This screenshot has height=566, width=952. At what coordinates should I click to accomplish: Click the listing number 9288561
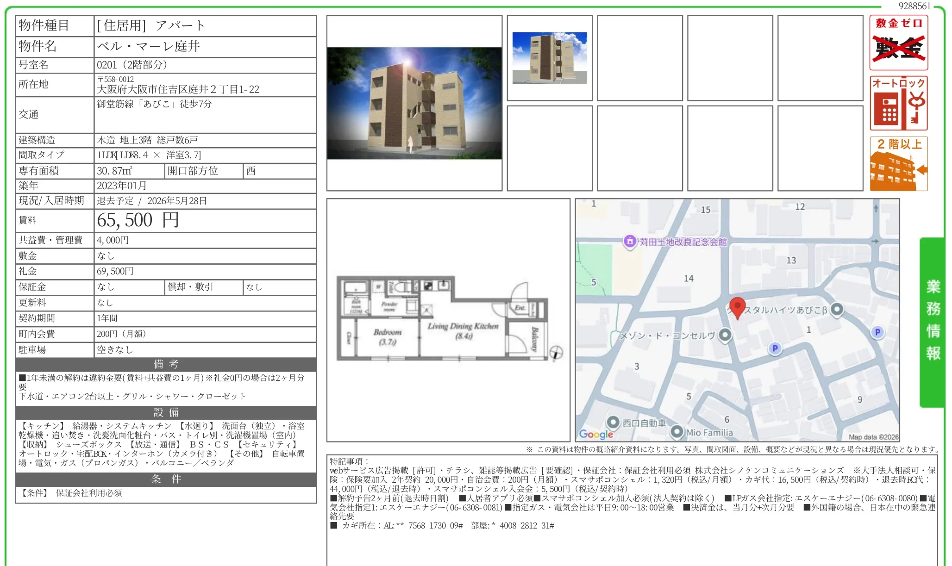coord(914,6)
